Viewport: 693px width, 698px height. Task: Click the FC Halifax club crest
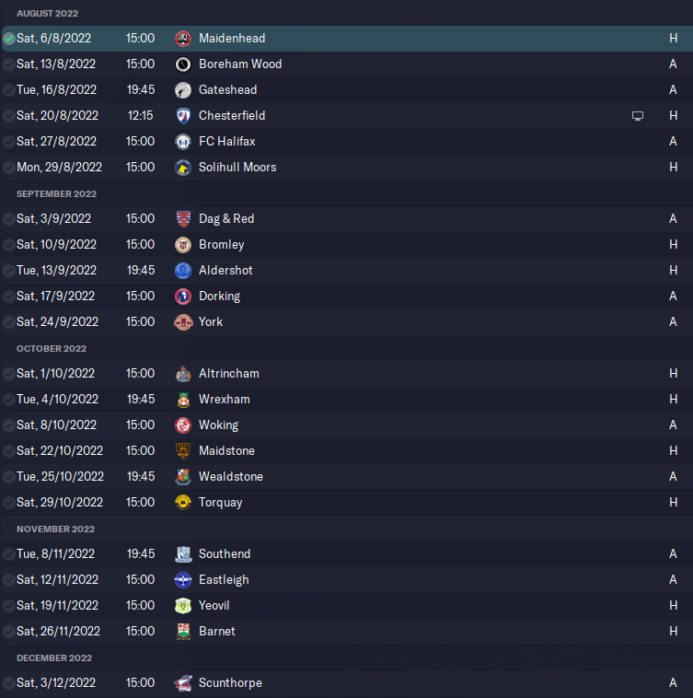coord(183,142)
